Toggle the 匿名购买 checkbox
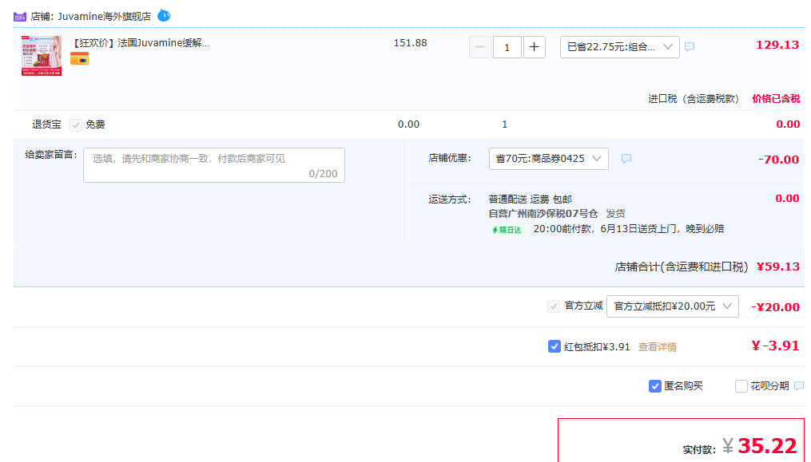Image resolution: width=811 pixels, height=462 pixels. pyautogui.click(x=655, y=386)
